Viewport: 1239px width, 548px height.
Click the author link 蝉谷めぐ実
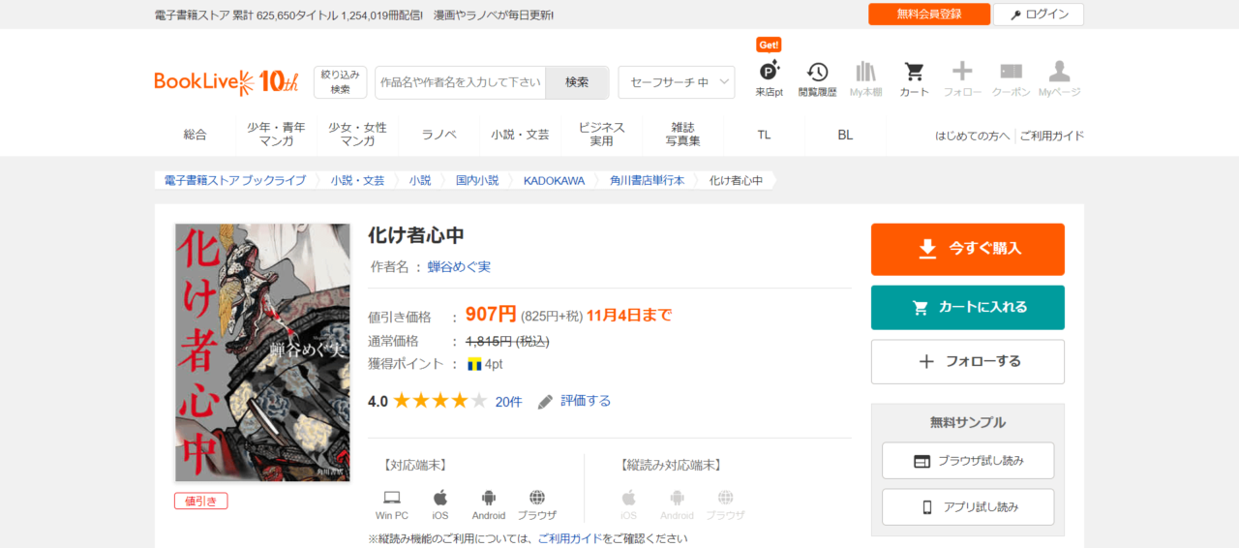point(459,266)
